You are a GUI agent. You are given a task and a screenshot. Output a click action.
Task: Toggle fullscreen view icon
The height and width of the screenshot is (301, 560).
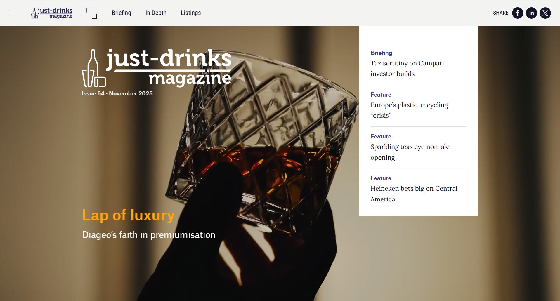point(91,13)
